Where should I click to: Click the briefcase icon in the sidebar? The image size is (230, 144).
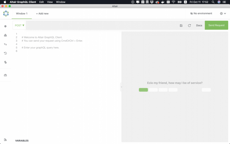pos(5,75)
